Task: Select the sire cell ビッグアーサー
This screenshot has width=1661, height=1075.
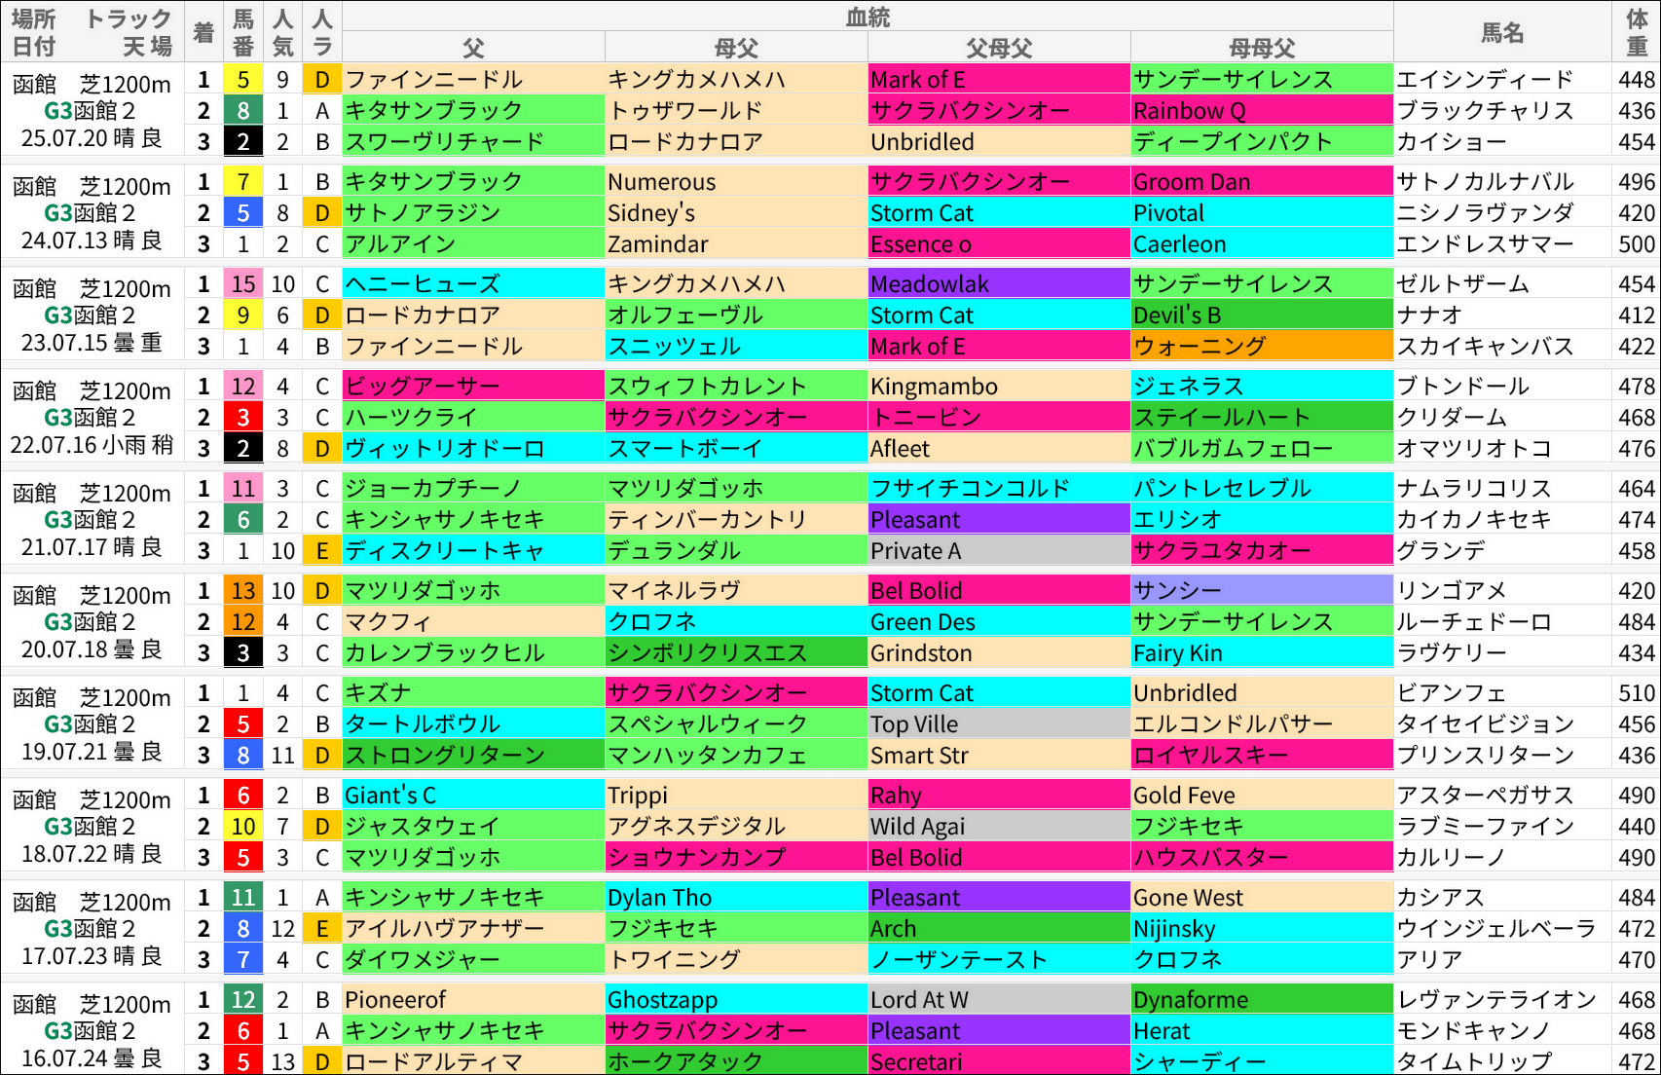Action: [473, 386]
